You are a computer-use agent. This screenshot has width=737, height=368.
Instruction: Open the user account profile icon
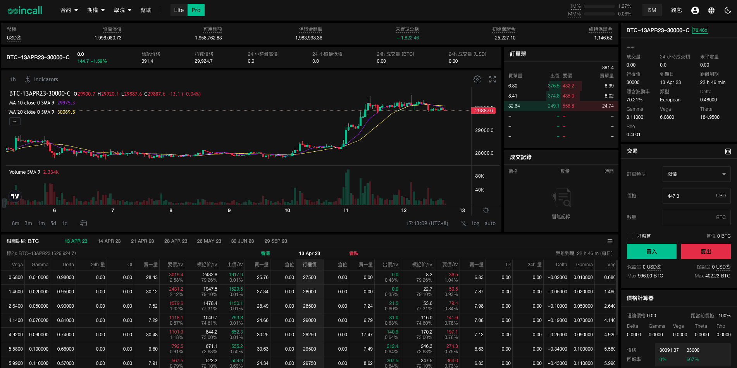695,10
